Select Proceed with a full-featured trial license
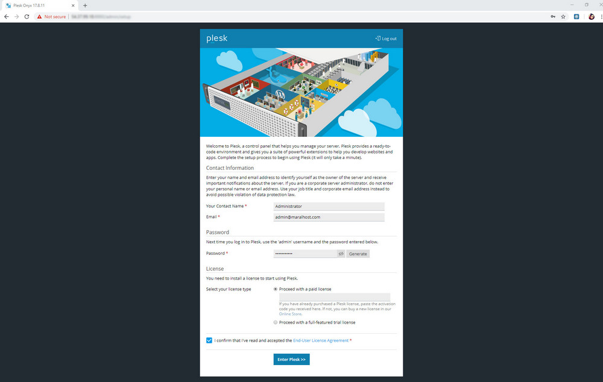The width and height of the screenshot is (603, 382). [276, 322]
